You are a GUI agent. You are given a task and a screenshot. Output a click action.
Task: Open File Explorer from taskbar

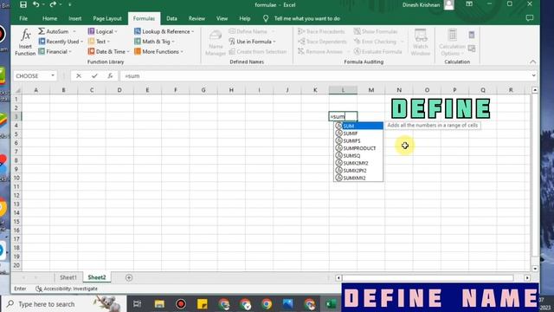(x=159, y=304)
